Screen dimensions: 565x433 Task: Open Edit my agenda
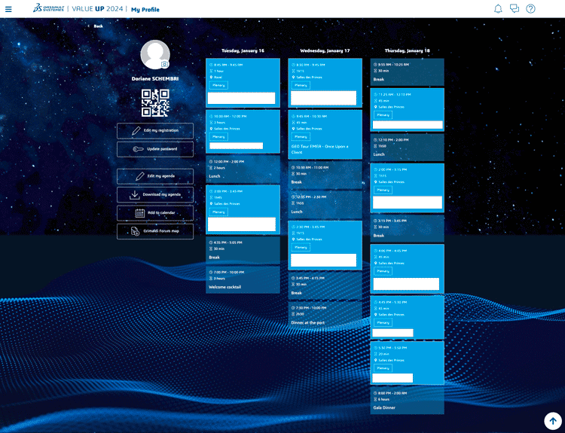(155, 176)
